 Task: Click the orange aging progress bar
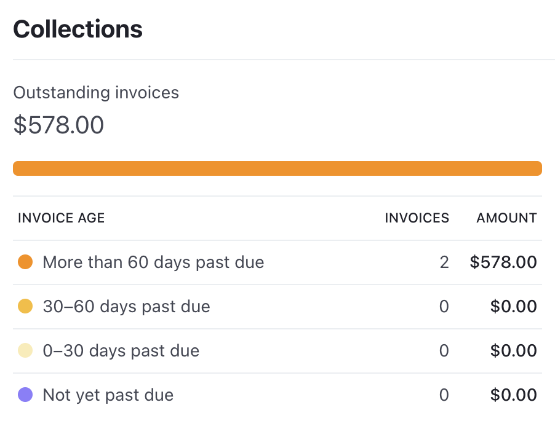(x=277, y=168)
